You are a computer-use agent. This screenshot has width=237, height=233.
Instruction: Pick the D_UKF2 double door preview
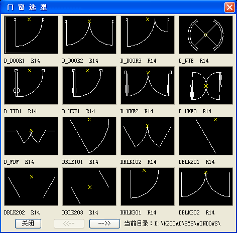(148, 85)
